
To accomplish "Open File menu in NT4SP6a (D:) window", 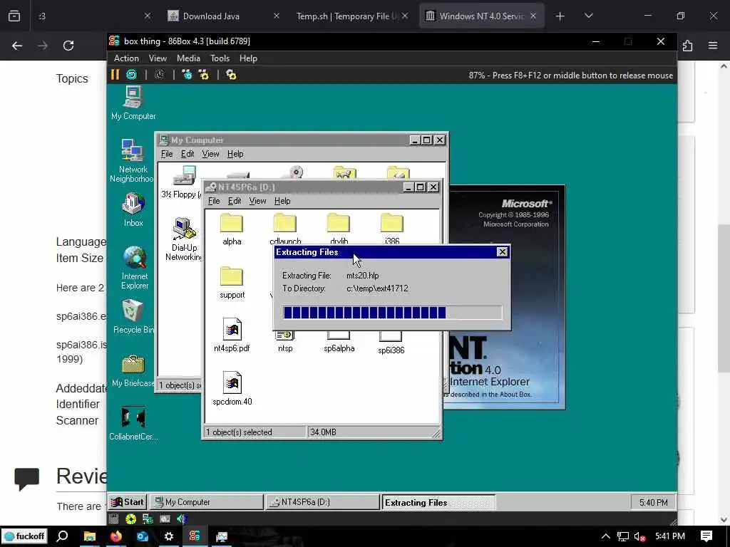I will (x=214, y=201).
